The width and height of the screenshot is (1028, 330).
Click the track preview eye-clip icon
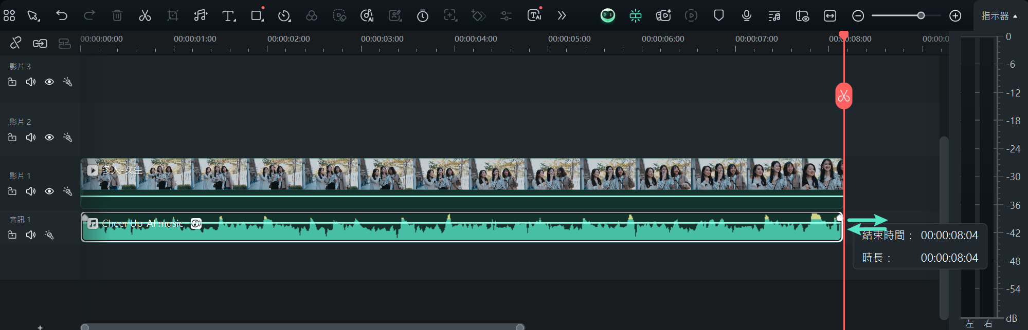click(x=802, y=16)
